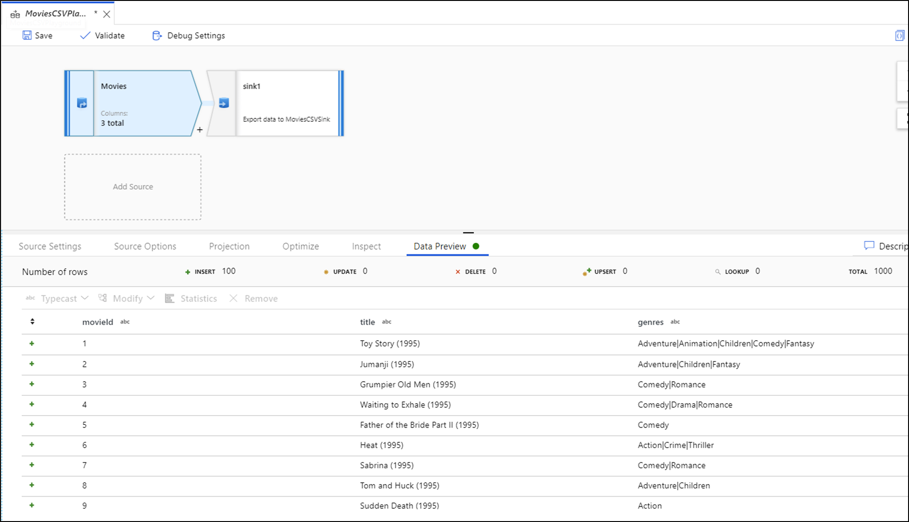909x522 pixels.
Task: Click the LOOKUP icon indicator
Action: [717, 271]
